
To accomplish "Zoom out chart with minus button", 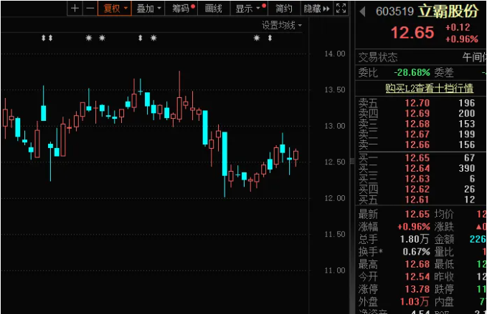I will pyautogui.click(x=90, y=9).
